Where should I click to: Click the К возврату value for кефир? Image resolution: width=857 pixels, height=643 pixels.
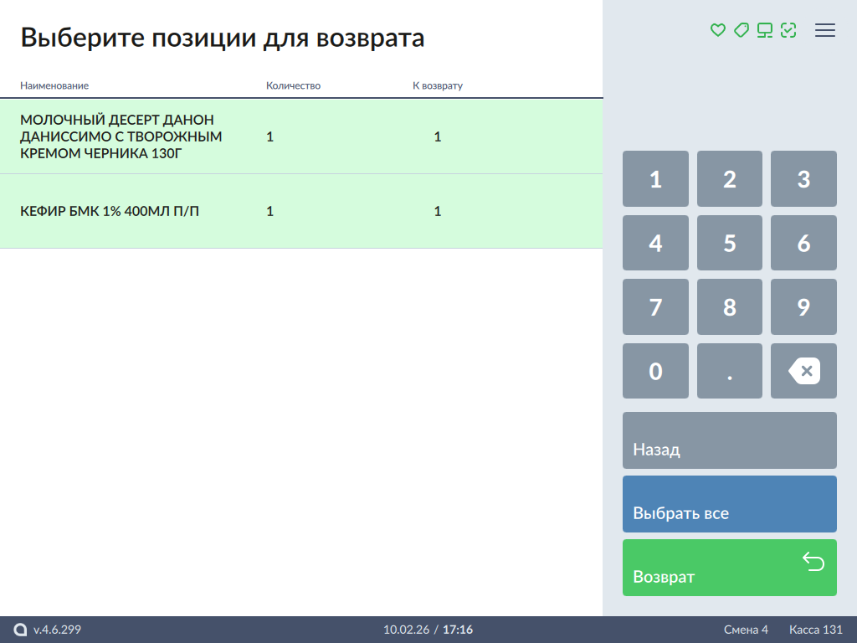(437, 211)
